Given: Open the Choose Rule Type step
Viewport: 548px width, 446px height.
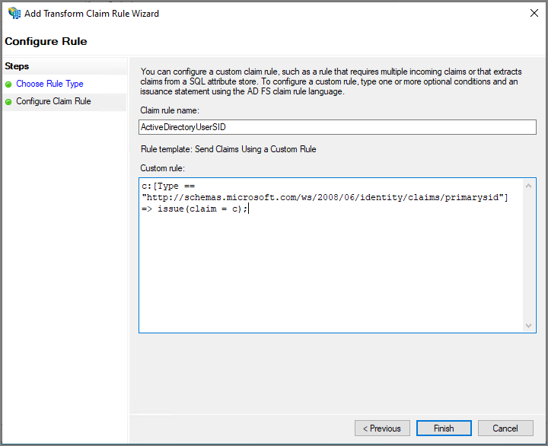Looking at the screenshot, I should tap(49, 84).
